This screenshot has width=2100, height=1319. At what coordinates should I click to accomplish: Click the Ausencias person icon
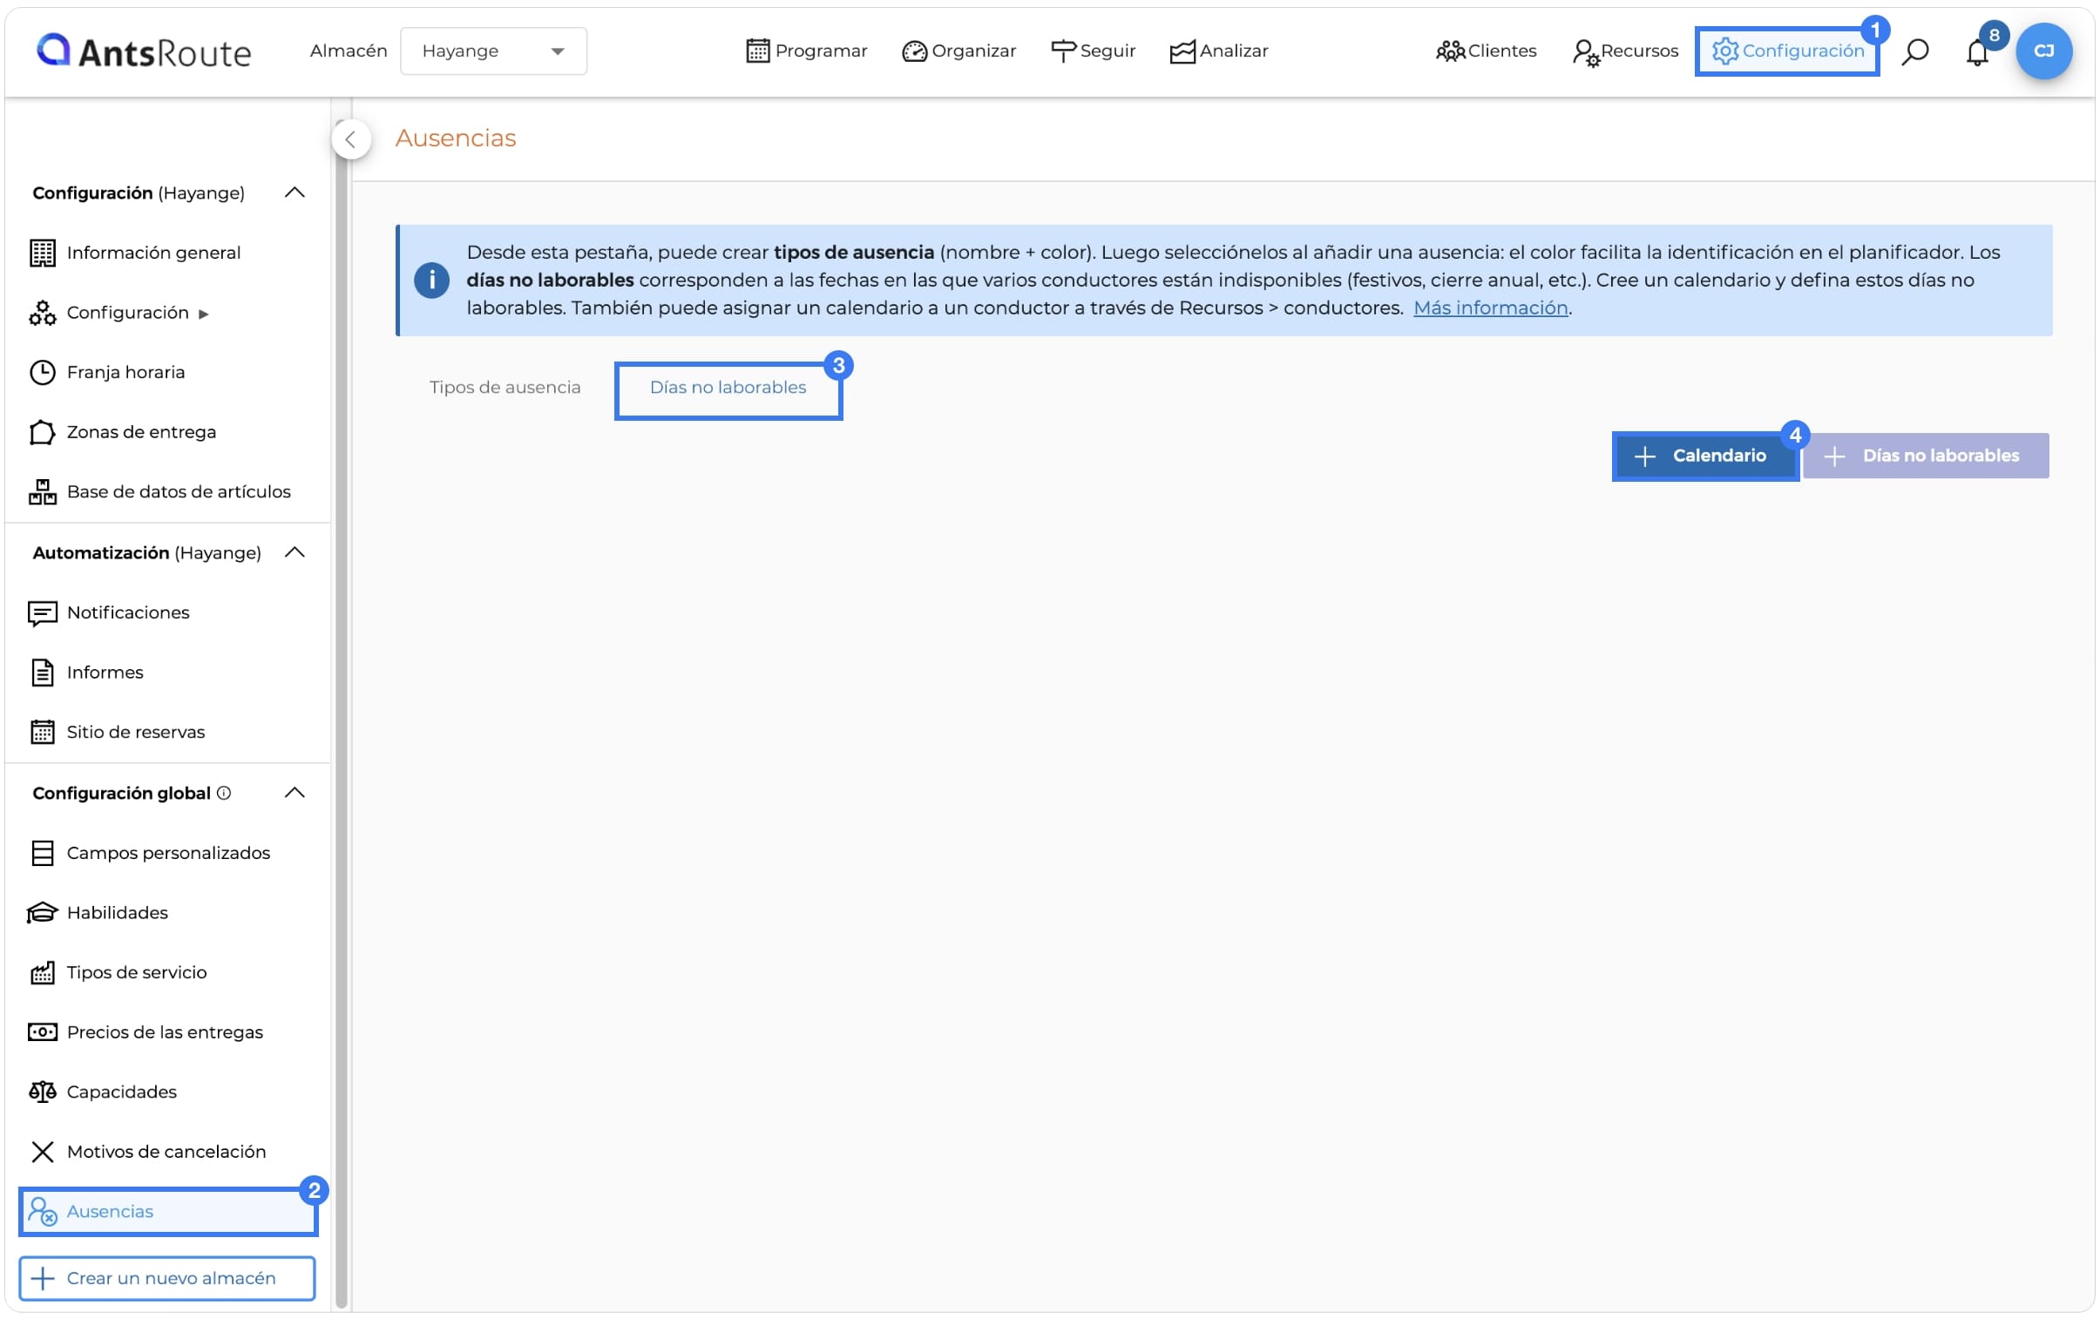tap(42, 1212)
